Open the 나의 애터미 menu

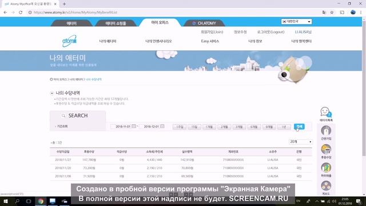(108, 41)
